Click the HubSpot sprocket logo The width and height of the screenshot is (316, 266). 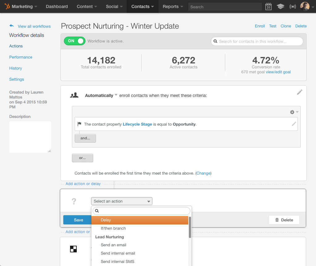(x=7, y=6)
